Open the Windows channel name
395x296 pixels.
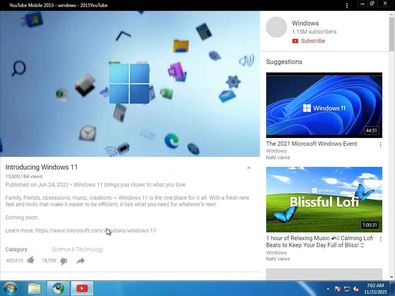(x=306, y=23)
